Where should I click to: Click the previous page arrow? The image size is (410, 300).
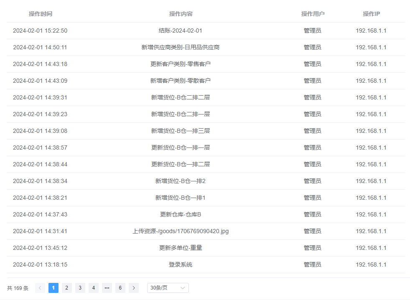coord(40,288)
